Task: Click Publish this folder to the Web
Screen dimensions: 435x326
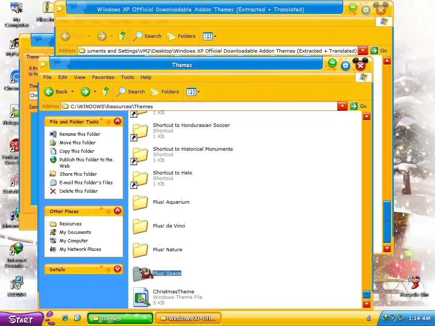Action: click(x=86, y=163)
